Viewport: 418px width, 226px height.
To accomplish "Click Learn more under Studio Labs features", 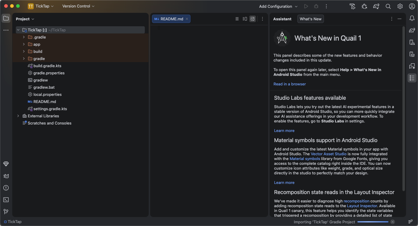I will coord(284,130).
